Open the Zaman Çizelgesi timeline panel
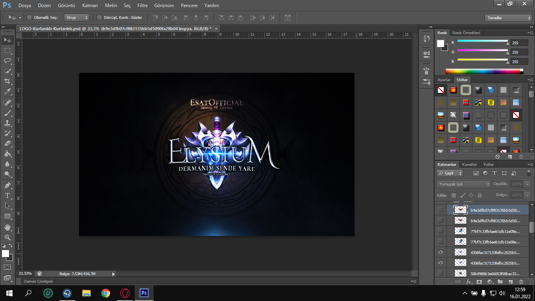This screenshot has width=535, height=301. [x=38, y=281]
